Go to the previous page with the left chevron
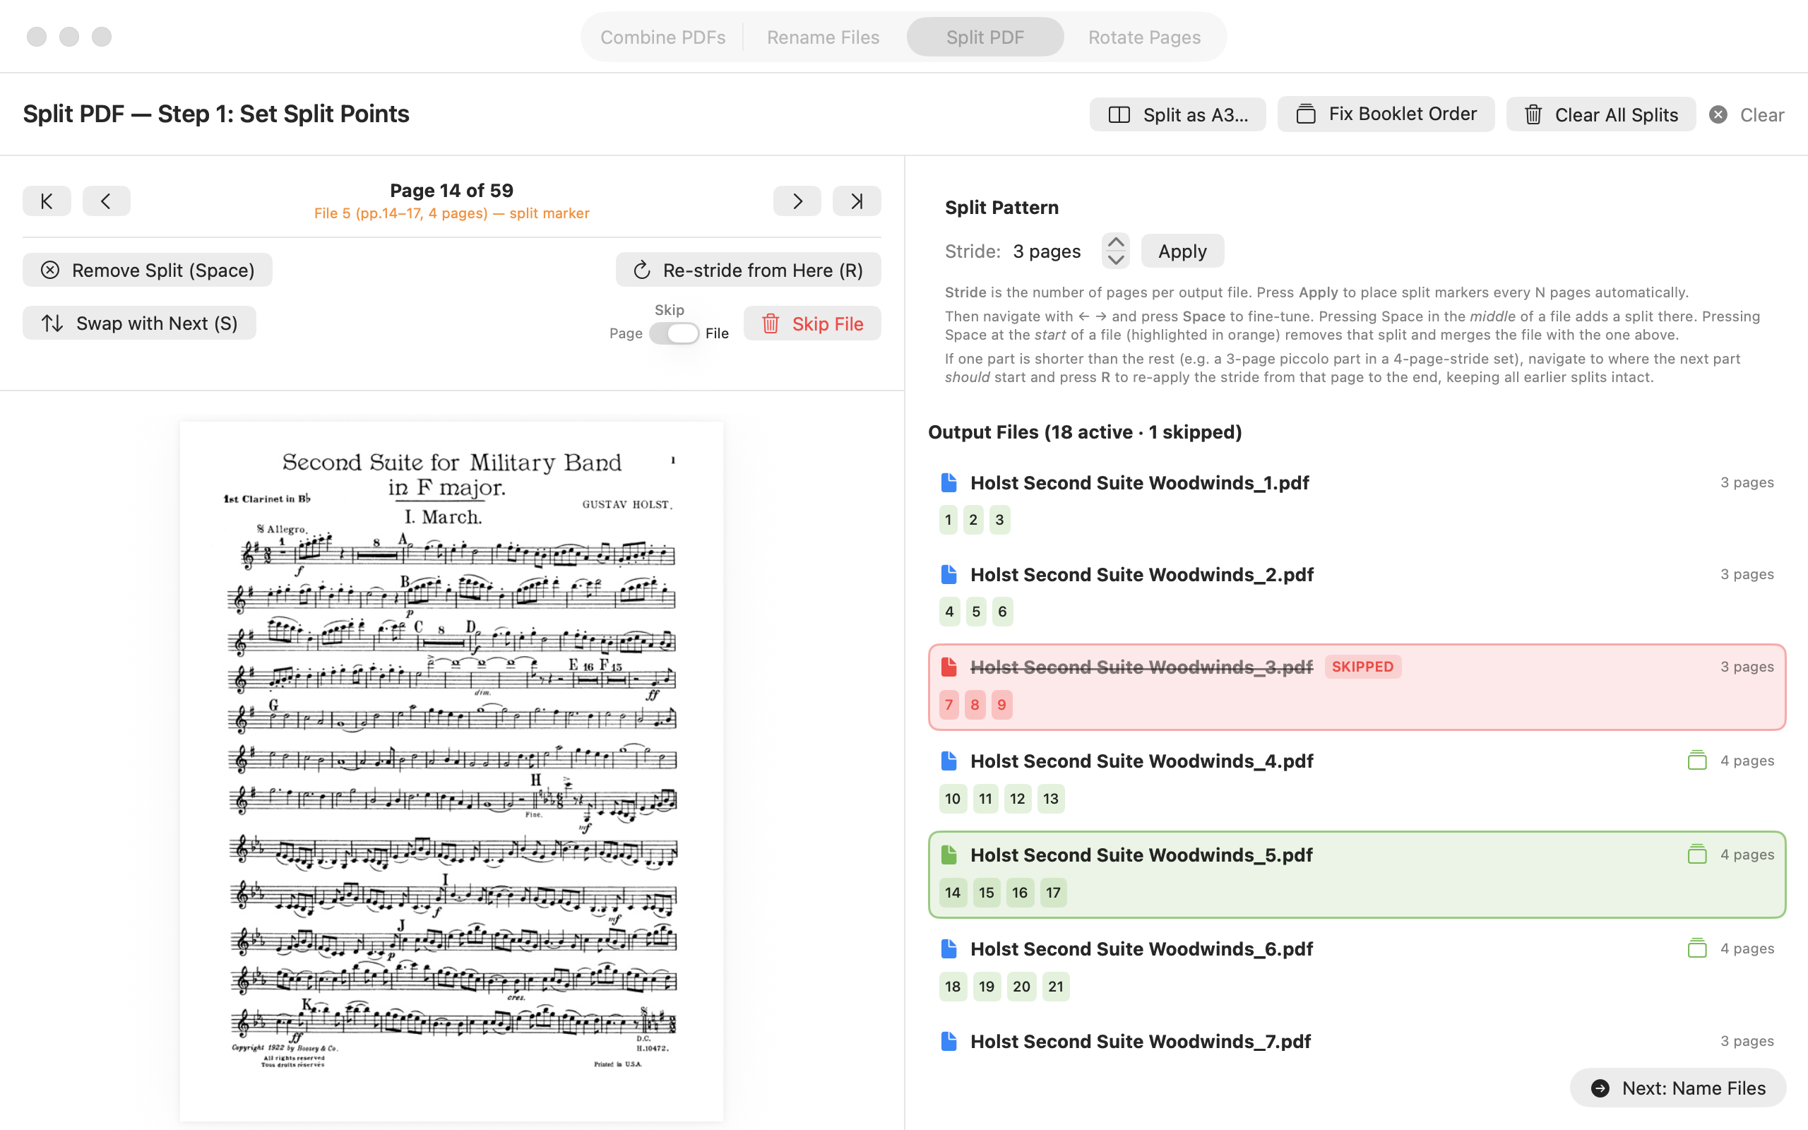The width and height of the screenshot is (1808, 1130). 106,201
